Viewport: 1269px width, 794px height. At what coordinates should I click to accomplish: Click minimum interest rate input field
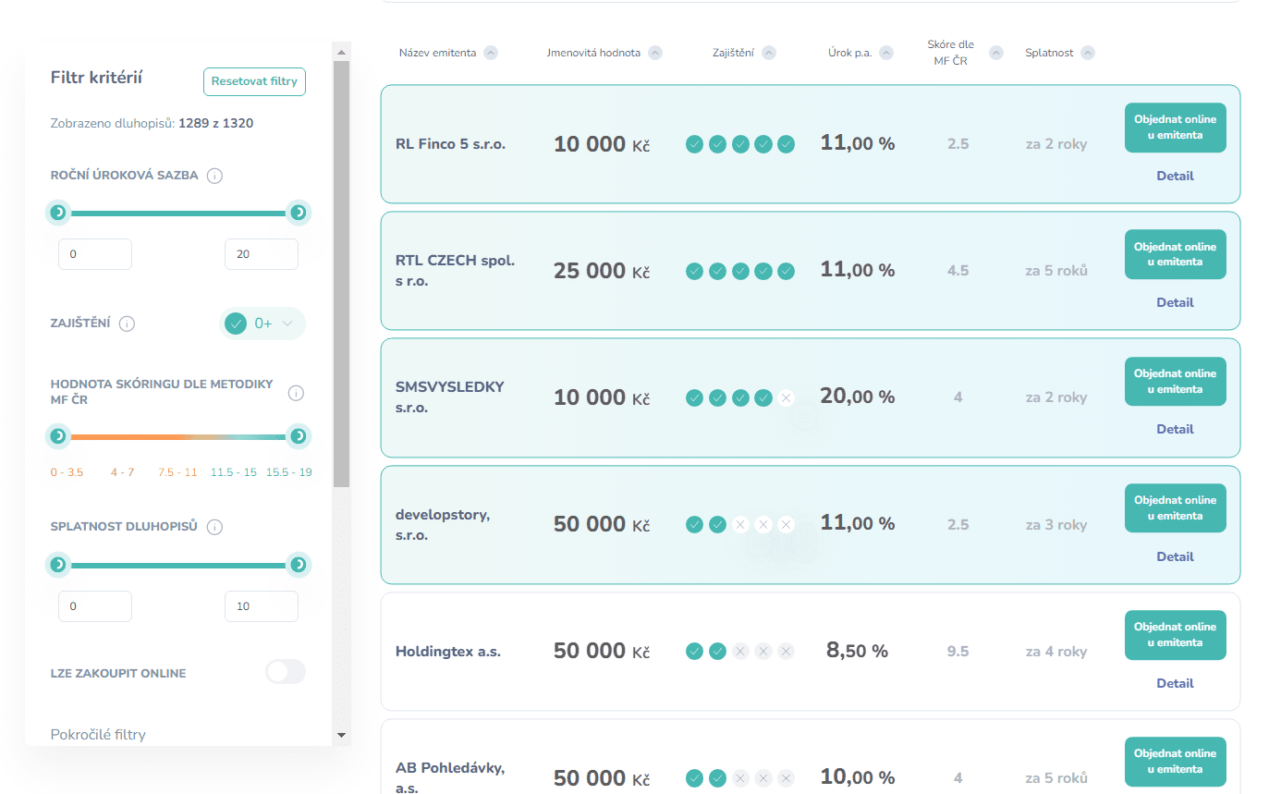[95, 254]
